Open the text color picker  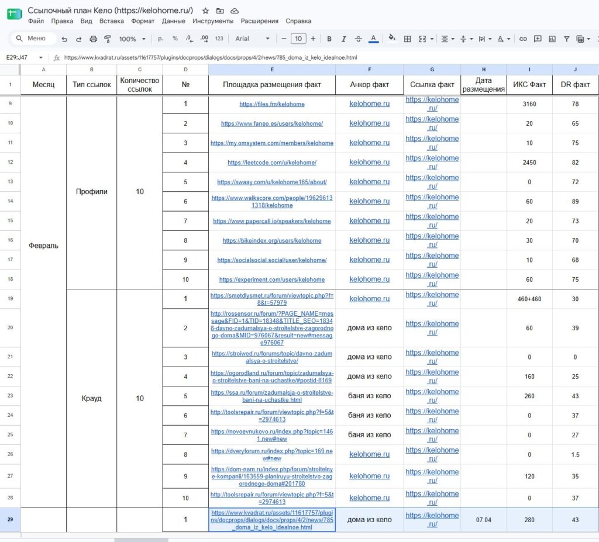pos(374,39)
